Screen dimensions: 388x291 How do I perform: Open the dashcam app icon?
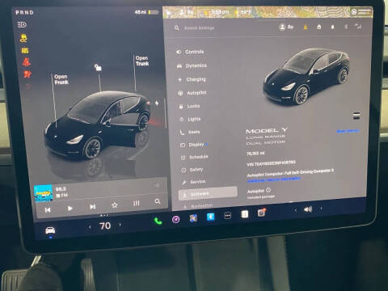pyautogui.click(x=261, y=213)
